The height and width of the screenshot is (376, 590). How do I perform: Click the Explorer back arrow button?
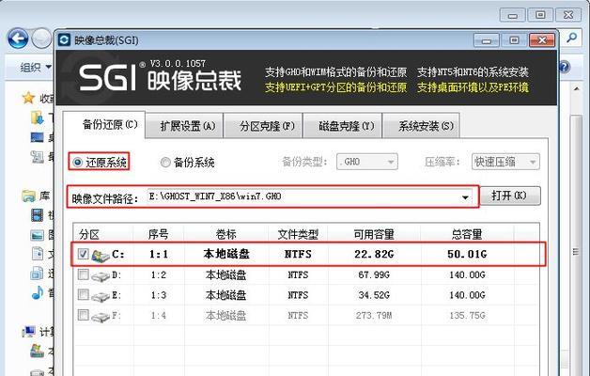pos(18,39)
